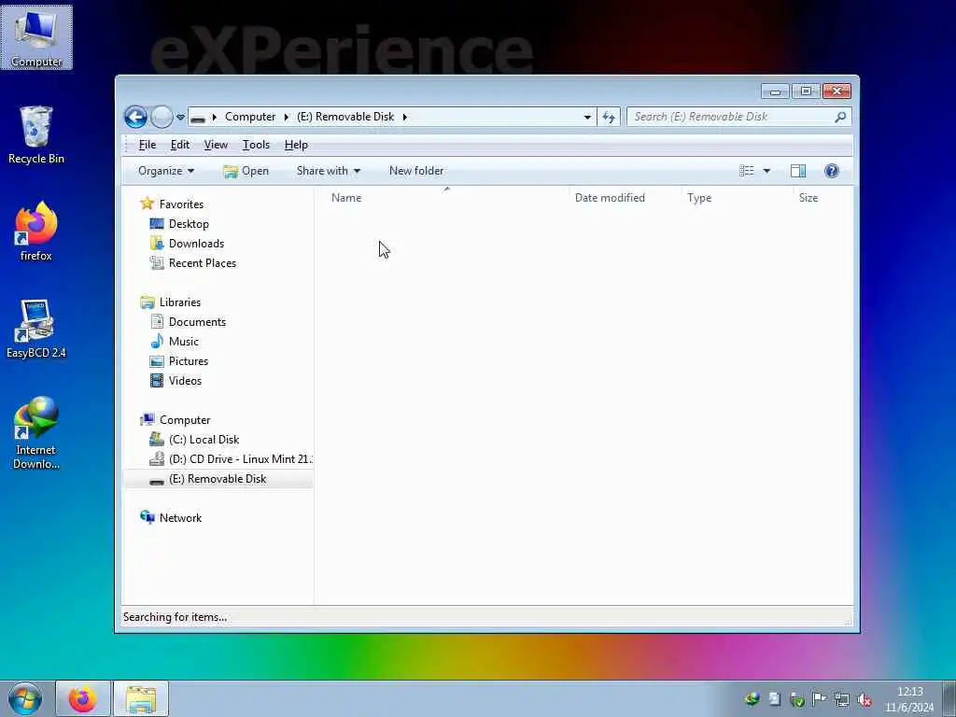956x717 pixels.
Task: Click the search magnifier icon
Action: click(x=840, y=117)
